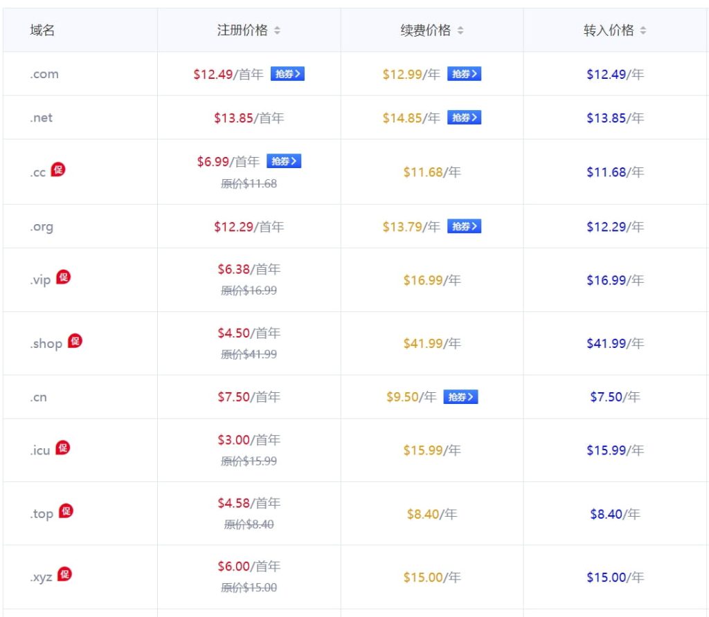Sort by 续费价格 using the sort arrows

click(x=460, y=30)
